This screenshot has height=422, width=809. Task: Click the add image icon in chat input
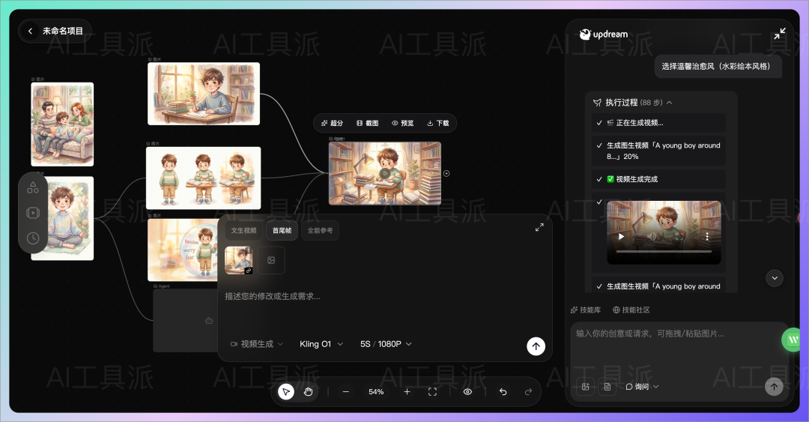585,386
